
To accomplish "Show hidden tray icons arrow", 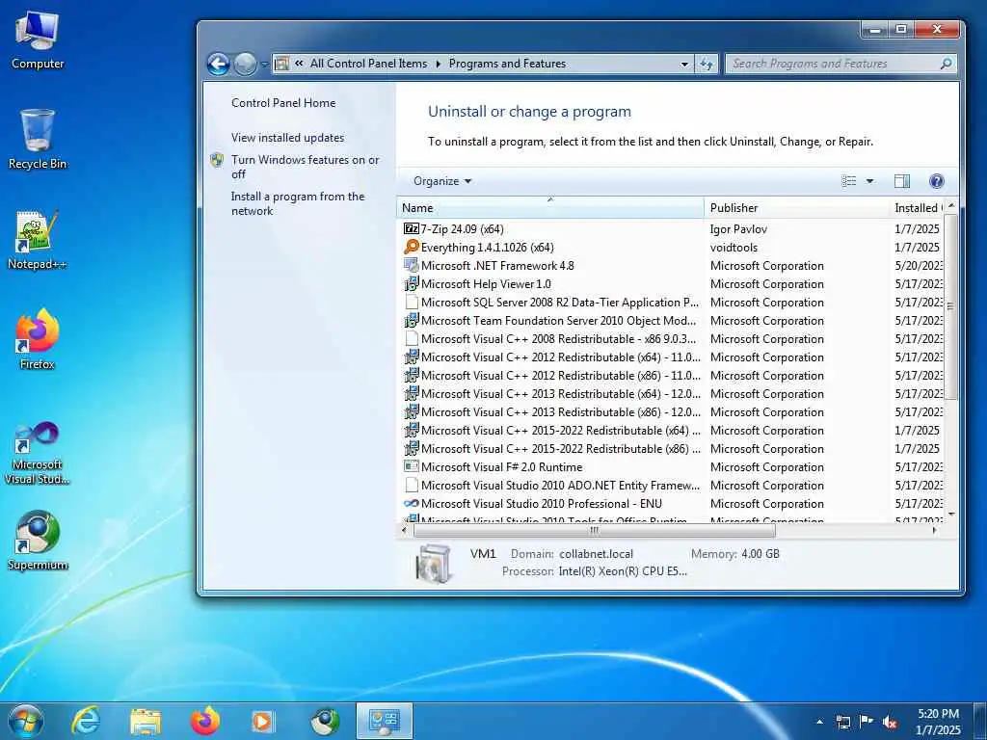I will tap(819, 722).
